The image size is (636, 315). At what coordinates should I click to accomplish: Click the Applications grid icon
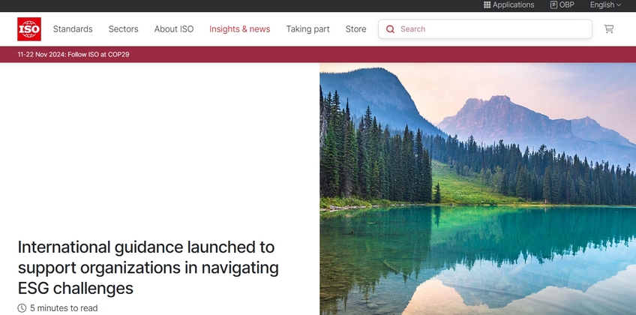click(487, 5)
